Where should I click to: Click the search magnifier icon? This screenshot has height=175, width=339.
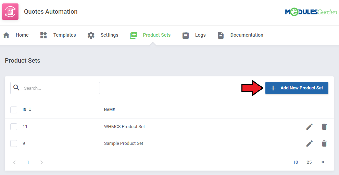(x=16, y=88)
